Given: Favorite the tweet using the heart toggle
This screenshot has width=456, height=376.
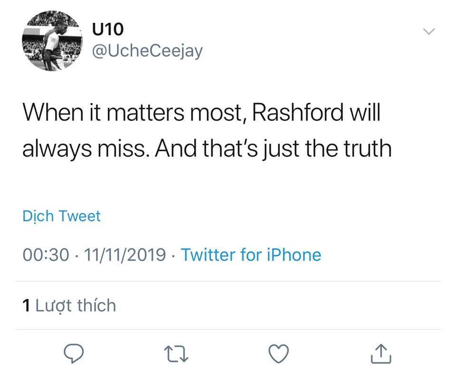Looking at the screenshot, I should tap(279, 352).
